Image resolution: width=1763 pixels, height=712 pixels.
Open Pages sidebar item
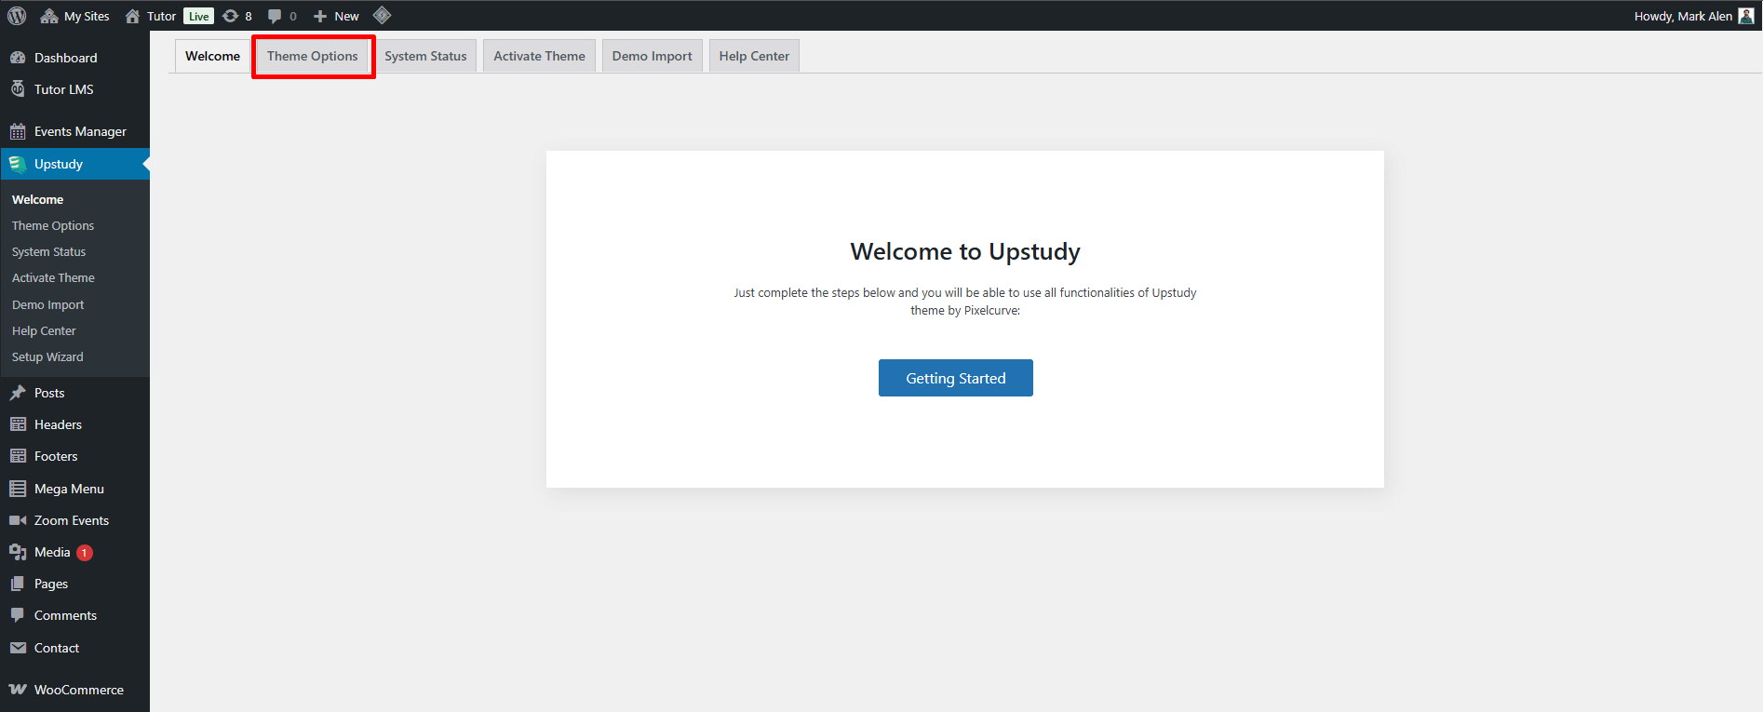[74, 584]
